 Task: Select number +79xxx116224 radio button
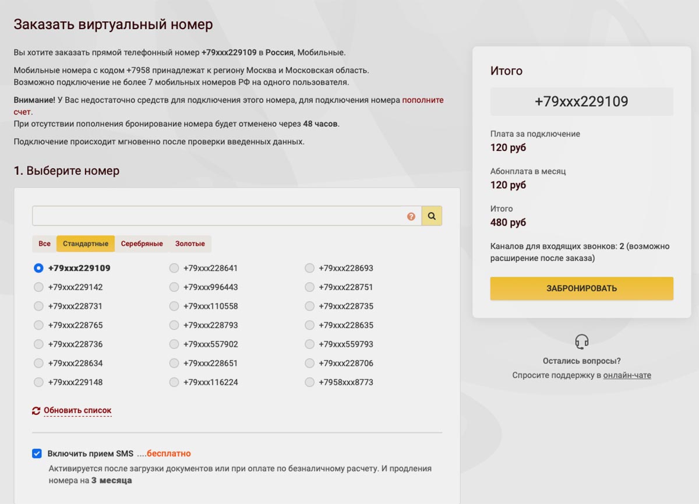pyautogui.click(x=174, y=382)
